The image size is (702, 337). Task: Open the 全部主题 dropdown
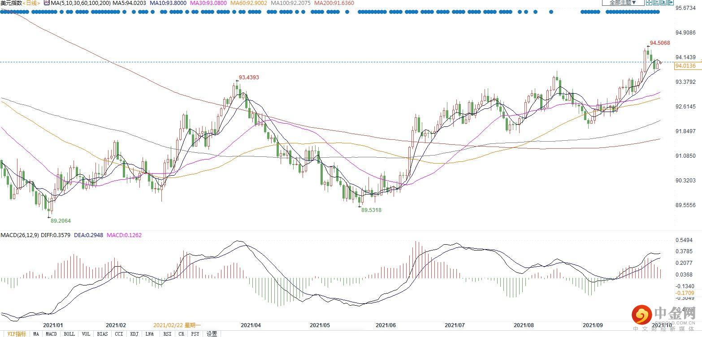[623, 3]
